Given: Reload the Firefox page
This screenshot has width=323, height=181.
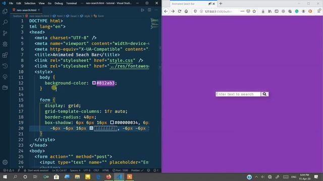Looking at the screenshot, I should click(x=180, y=11).
